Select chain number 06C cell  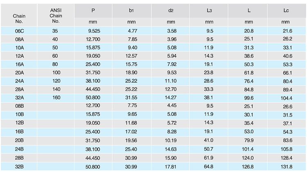click(x=19, y=31)
